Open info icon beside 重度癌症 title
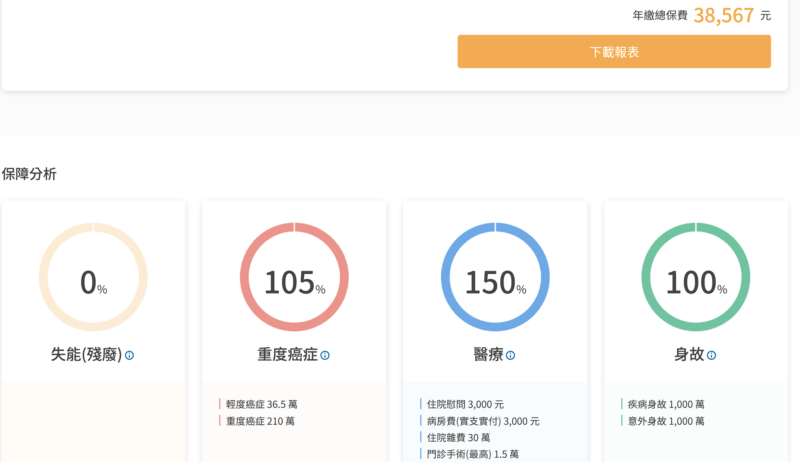This screenshot has width=800, height=462. point(325,355)
